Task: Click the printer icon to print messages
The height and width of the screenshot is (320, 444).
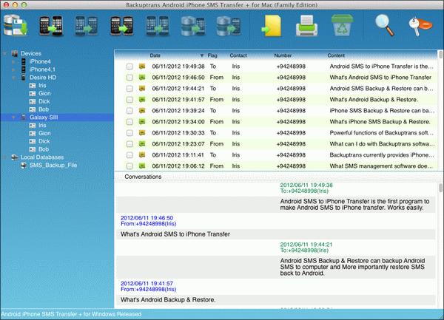Action: tap(306, 26)
